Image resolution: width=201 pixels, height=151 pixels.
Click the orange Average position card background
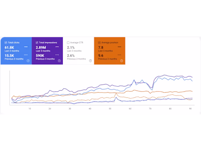[110, 51]
